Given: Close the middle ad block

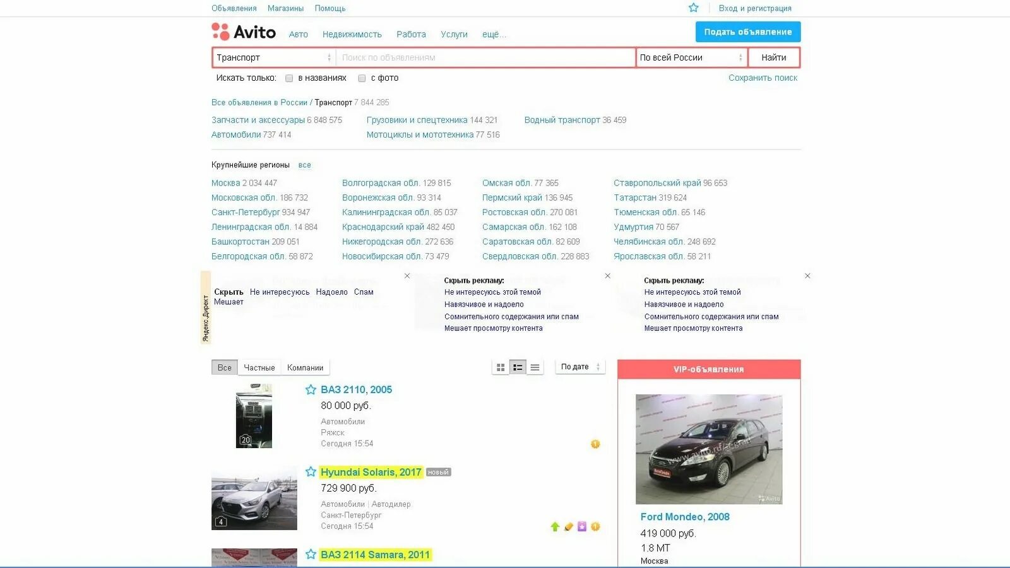Looking at the screenshot, I should coord(608,276).
